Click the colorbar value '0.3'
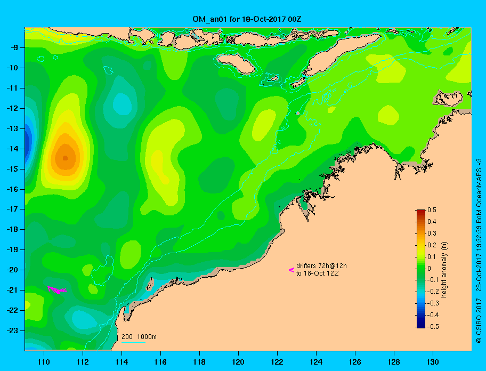The image size is (486, 371). 432,233
